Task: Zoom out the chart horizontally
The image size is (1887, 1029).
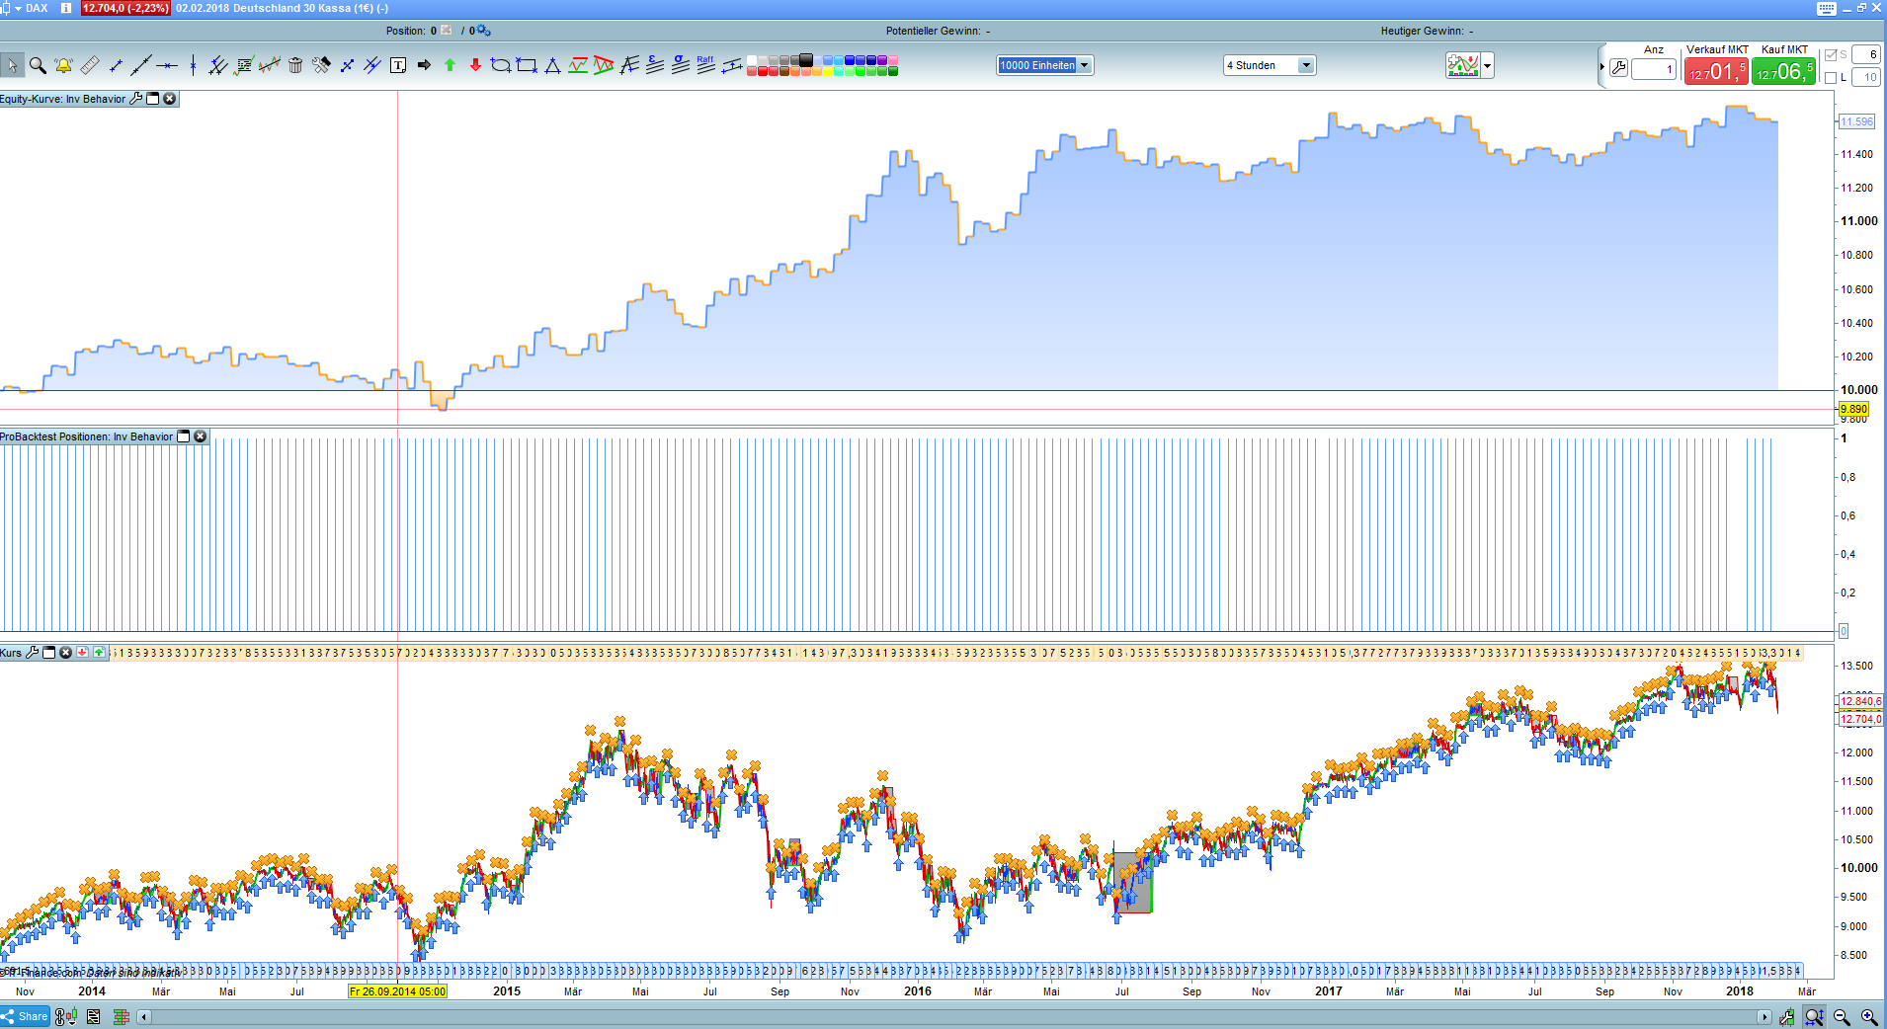Action: pos(1842,1017)
